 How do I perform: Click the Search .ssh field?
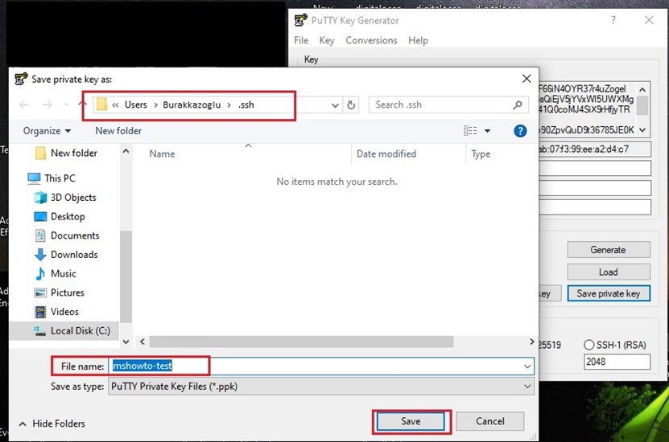pyautogui.click(x=448, y=104)
